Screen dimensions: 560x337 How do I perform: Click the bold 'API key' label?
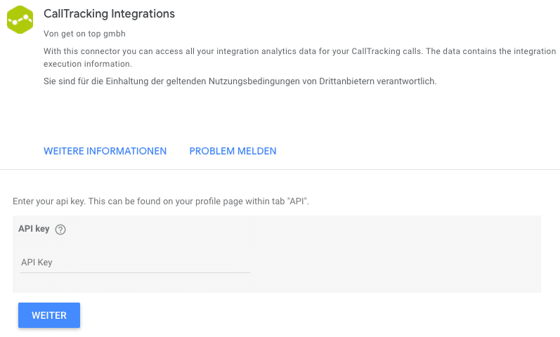(34, 228)
